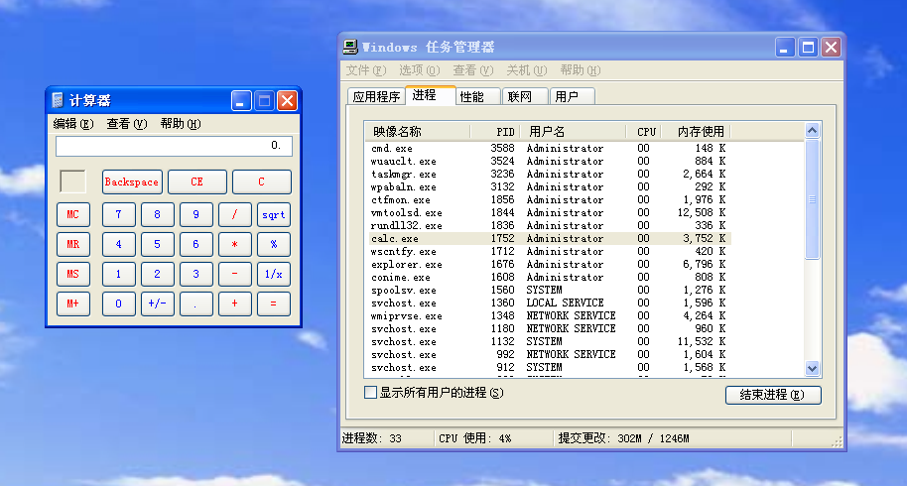This screenshot has width=907, height=486.
Task: Click the MC memory clear button
Action: point(73,214)
